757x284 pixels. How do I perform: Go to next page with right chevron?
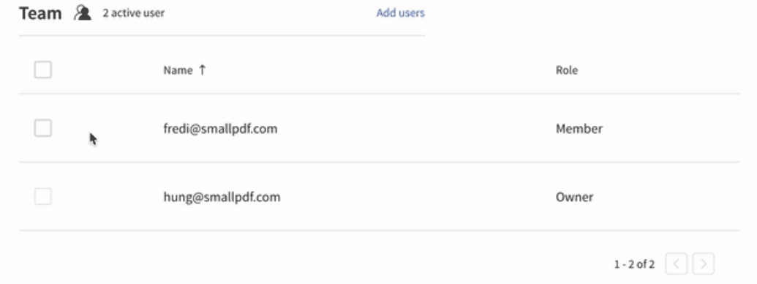pyautogui.click(x=704, y=264)
